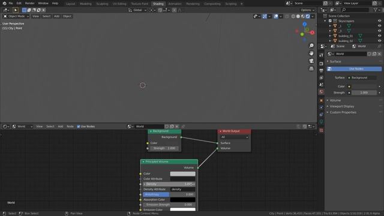The width and height of the screenshot is (384, 216).
Task: Open the Texture properties tab
Action: (x=322, y=131)
